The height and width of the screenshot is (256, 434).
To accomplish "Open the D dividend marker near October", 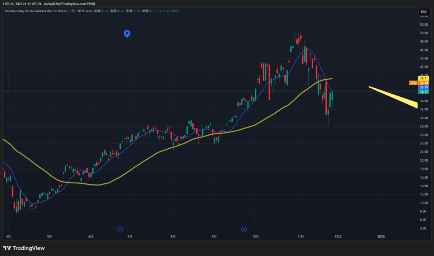I will (244, 229).
